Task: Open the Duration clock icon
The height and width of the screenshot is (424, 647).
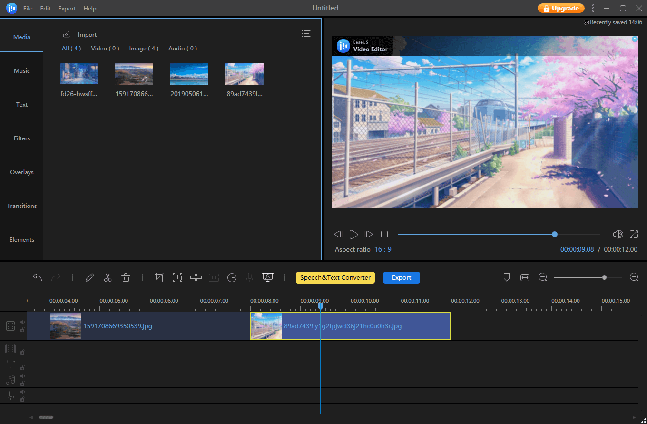Action: click(232, 277)
